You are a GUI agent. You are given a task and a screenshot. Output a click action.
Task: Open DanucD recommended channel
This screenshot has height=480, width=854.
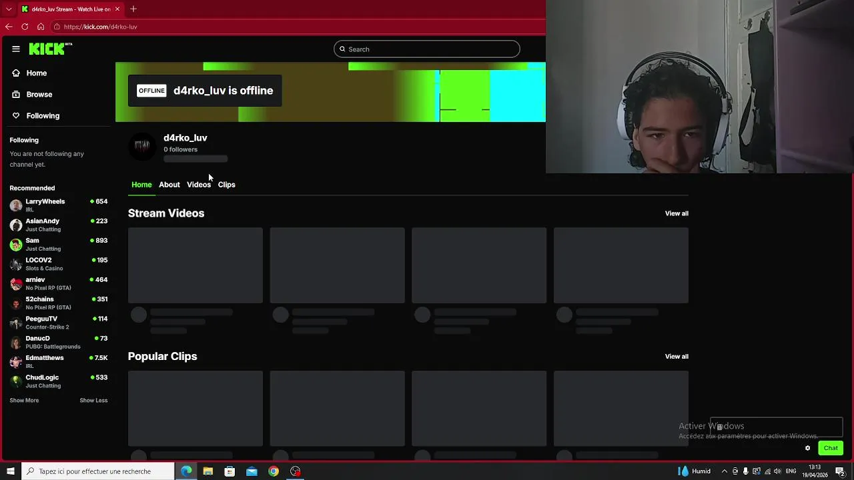59,342
